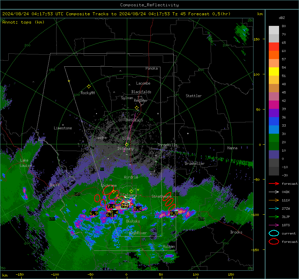This screenshot has width=299, height=279.
Task: Click the yellow diamond marker above Calgary
Action: pos(131,191)
